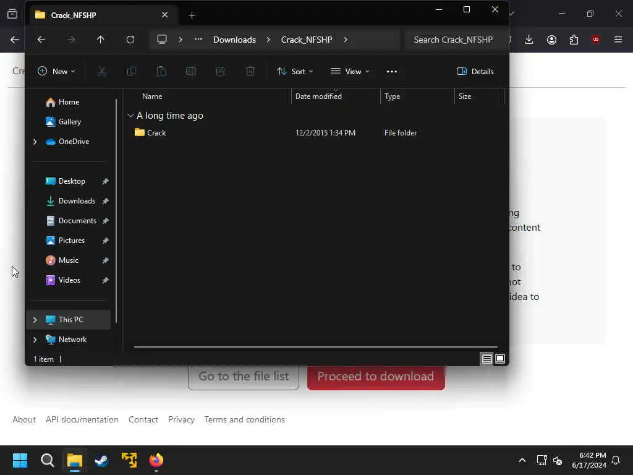Image resolution: width=633 pixels, height=475 pixels.
Task: Click the File Explorer forward arrow
Action: click(x=71, y=40)
